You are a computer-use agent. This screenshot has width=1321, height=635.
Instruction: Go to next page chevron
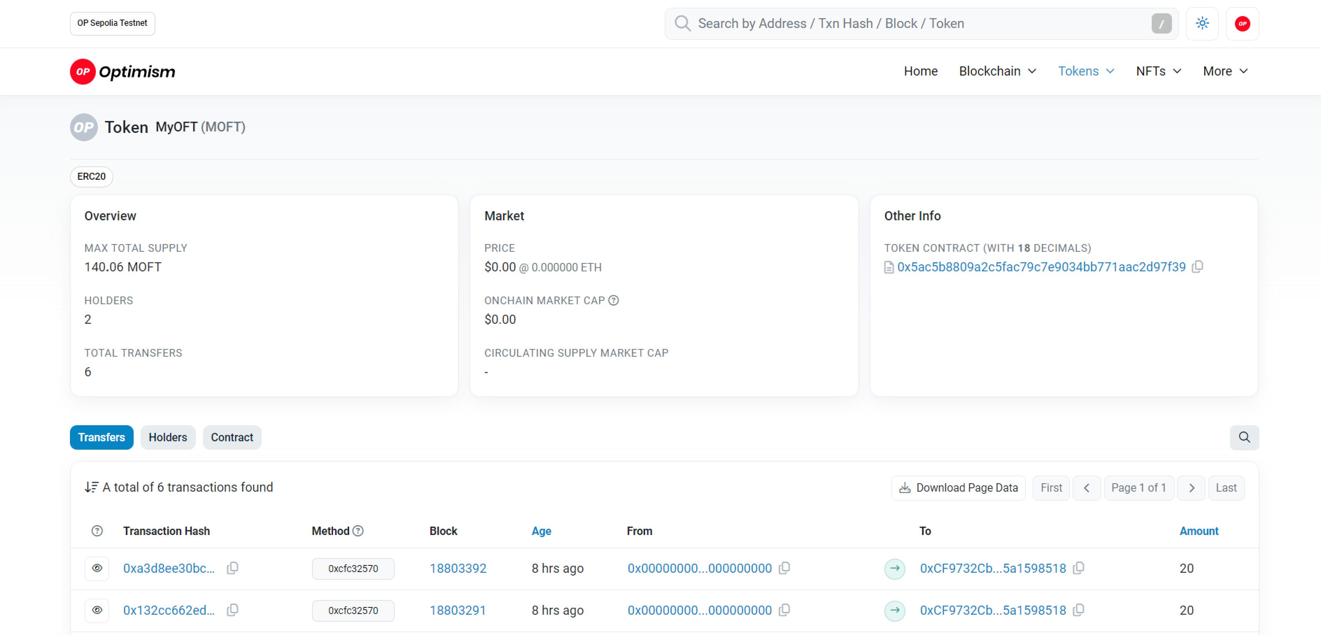pos(1191,488)
